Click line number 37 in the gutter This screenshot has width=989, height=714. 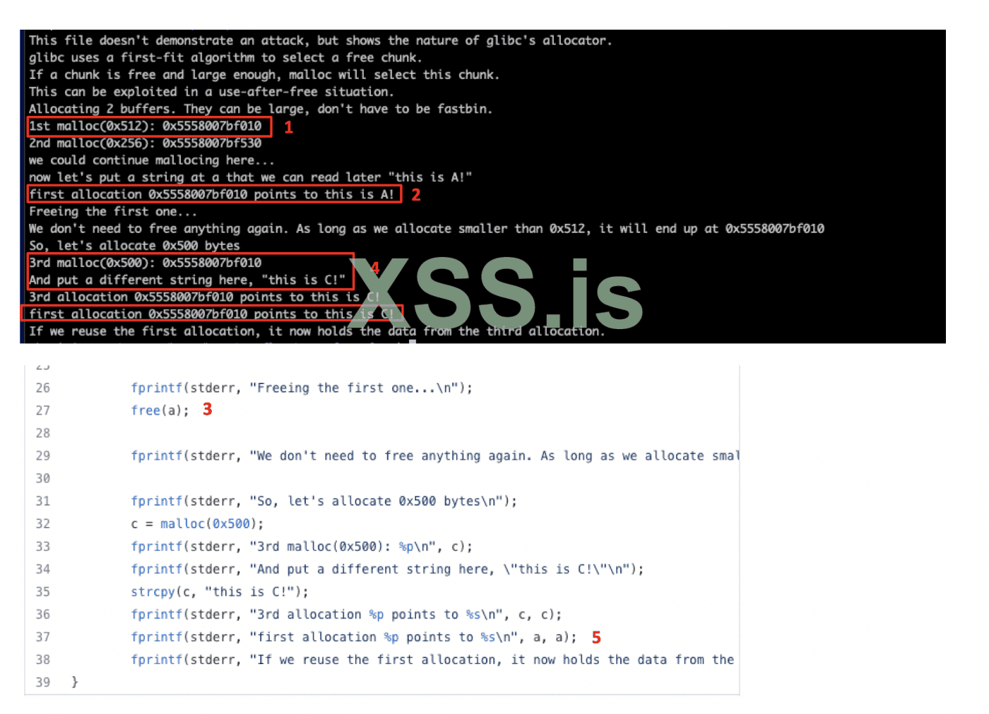[x=43, y=636]
